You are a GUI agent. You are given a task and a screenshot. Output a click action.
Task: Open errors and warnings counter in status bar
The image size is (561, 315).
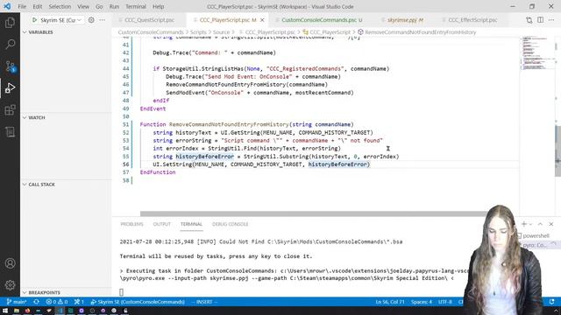56,302
